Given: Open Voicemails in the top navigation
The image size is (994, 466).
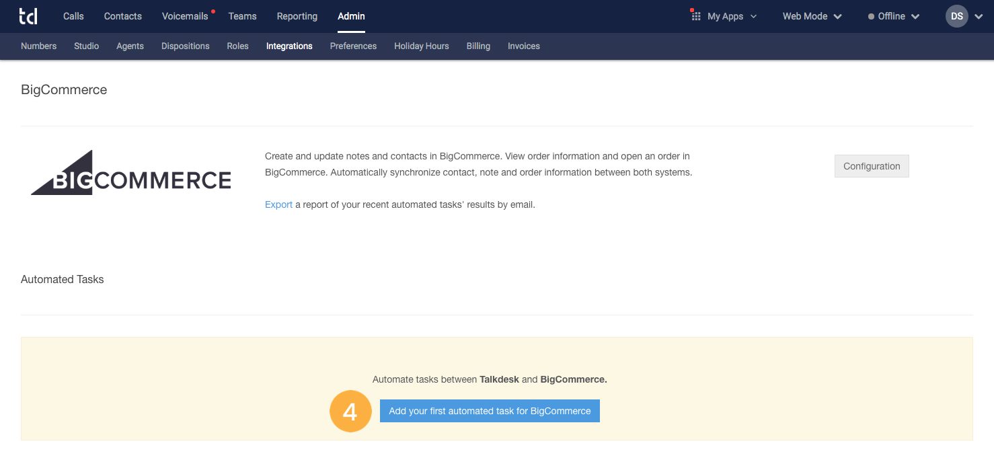Looking at the screenshot, I should point(185,16).
